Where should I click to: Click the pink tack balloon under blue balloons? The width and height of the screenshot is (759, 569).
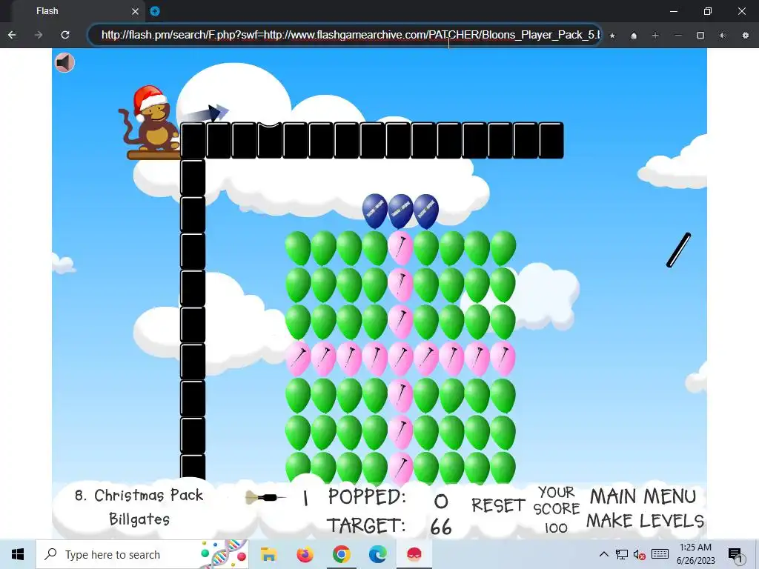[x=400, y=247]
